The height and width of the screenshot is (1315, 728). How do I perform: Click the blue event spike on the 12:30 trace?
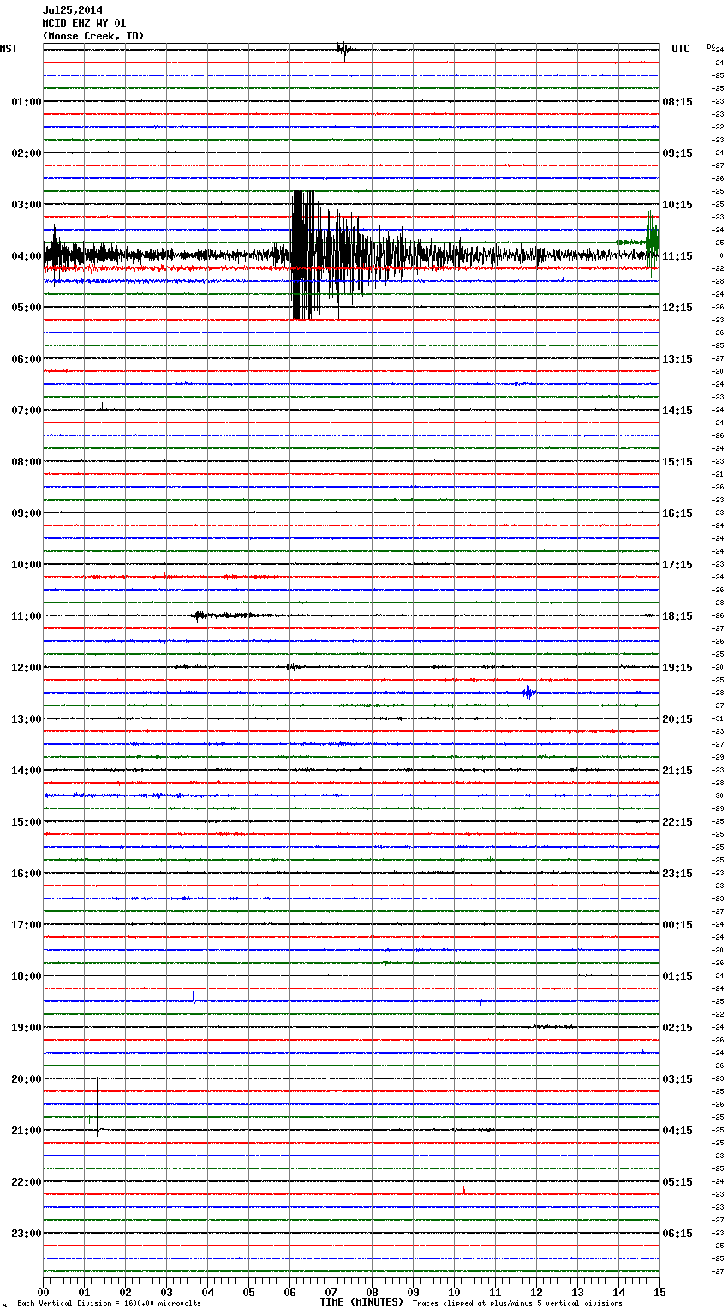coord(528,693)
